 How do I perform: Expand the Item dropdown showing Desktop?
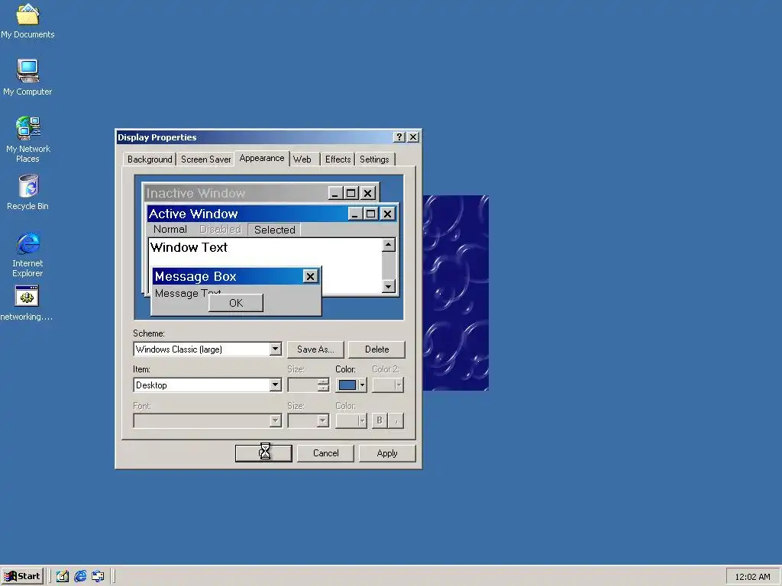click(x=275, y=385)
